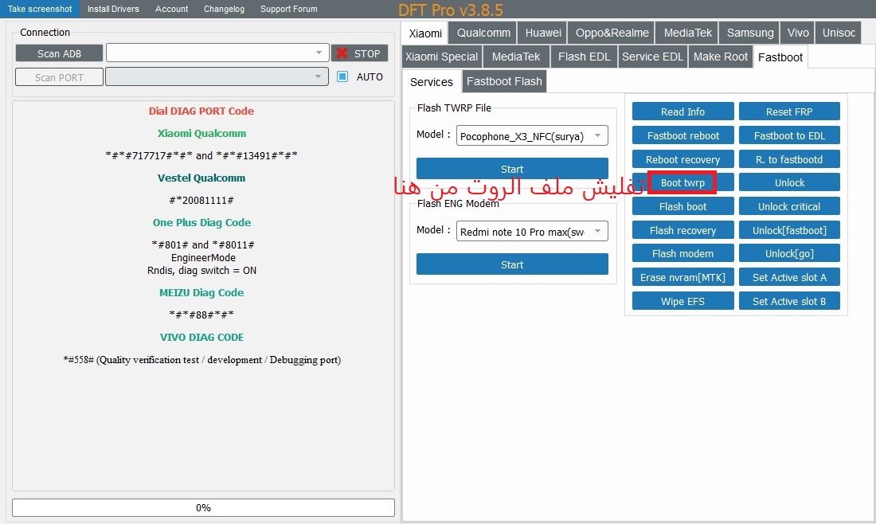Click the Flash recovery button
Image resolution: width=876 pixels, height=524 pixels.
coord(682,230)
